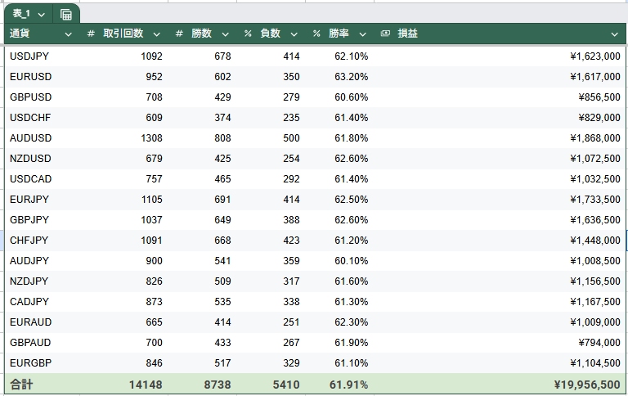This screenshot has height=396, width=628.
Task: Open the 通貨 column dropdown arrow
Action: 69,34
